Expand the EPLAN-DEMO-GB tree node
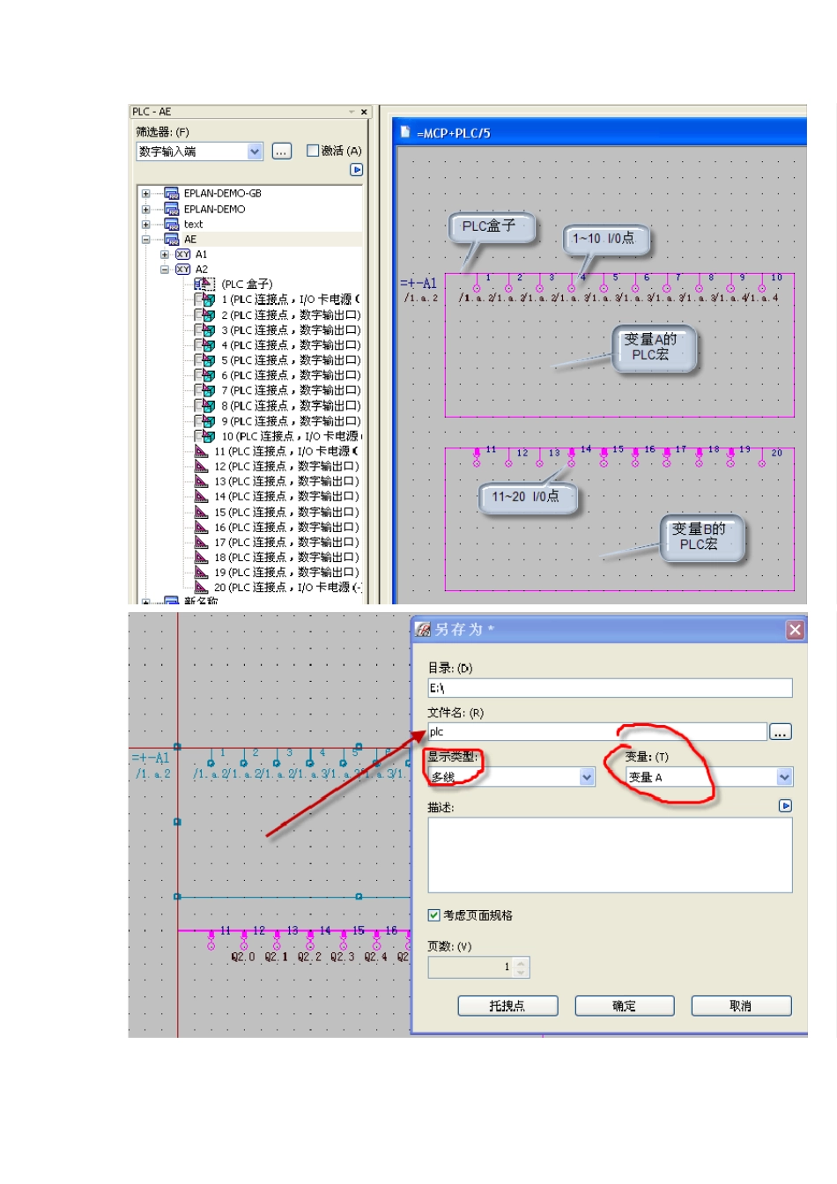The image size is (837, 1184). tap(146, 194)
